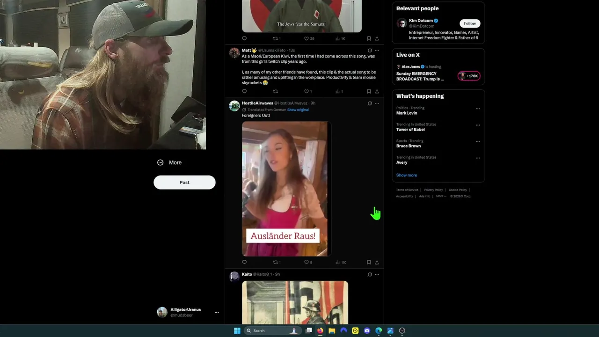599x337 pixels.
Task: Open more options on HostileAirwaves post
Action: click(377, 103)
